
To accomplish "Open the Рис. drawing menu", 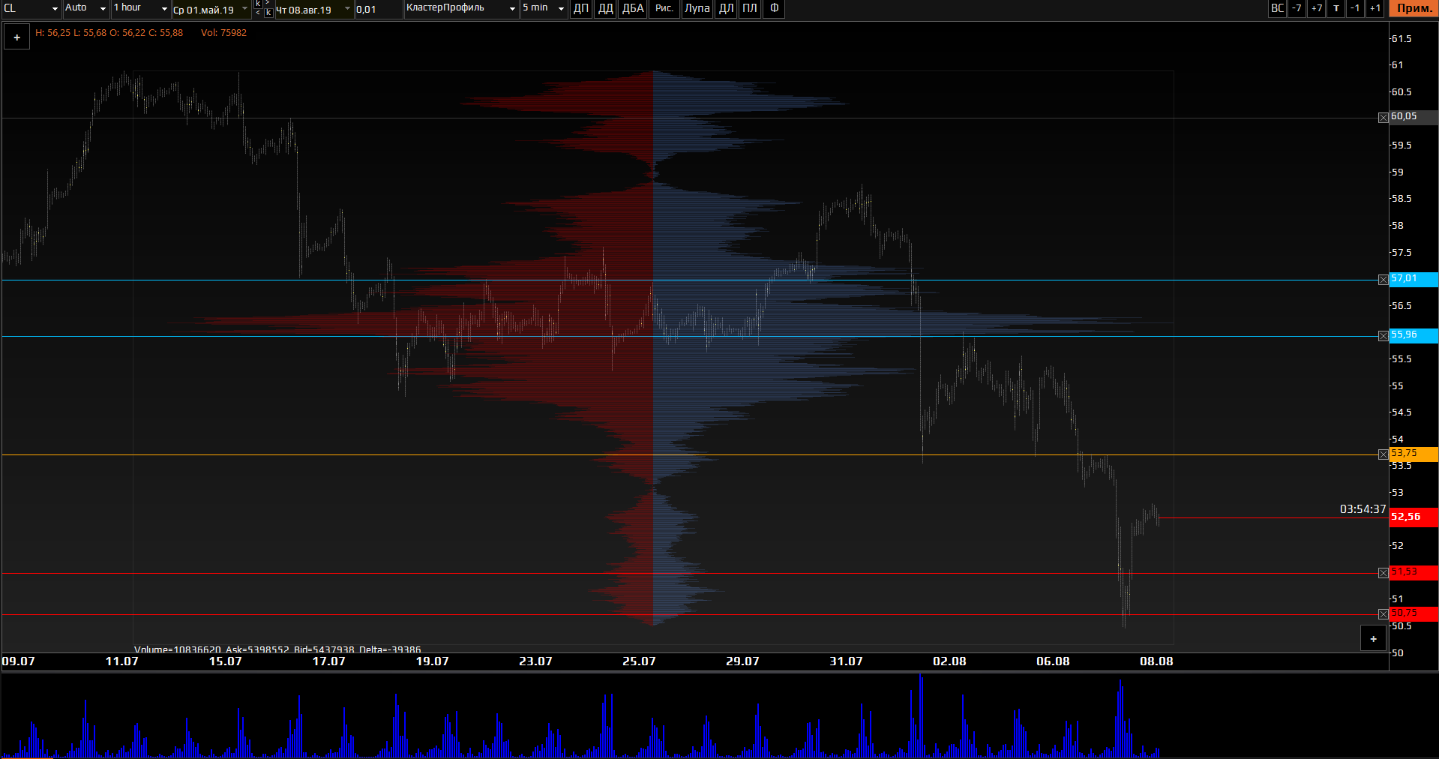I will [664, 8].
